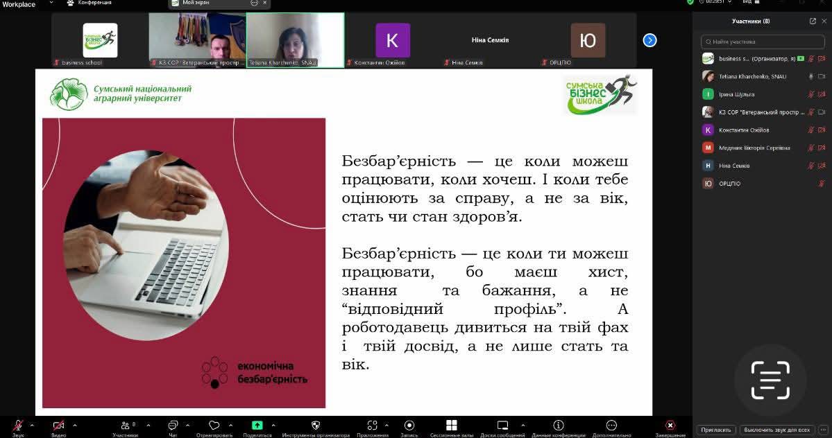Click Выключить звук для всех button
832x438 pixels.
[x=776, y=430]
